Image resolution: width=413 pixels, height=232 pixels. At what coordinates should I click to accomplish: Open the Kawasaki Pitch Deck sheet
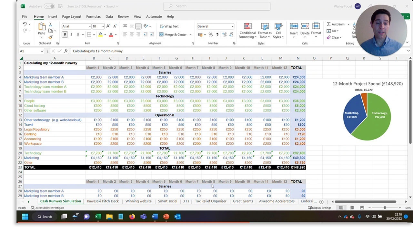[103, 201]
